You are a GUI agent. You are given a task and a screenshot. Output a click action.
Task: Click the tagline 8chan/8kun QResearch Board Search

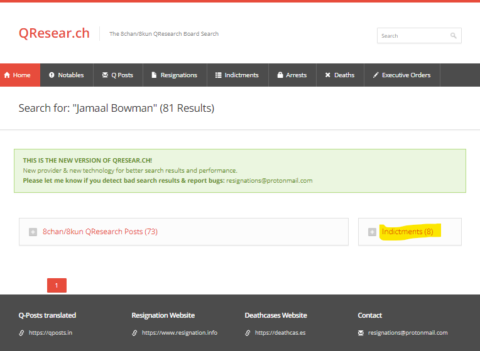(x=164, y=34)
